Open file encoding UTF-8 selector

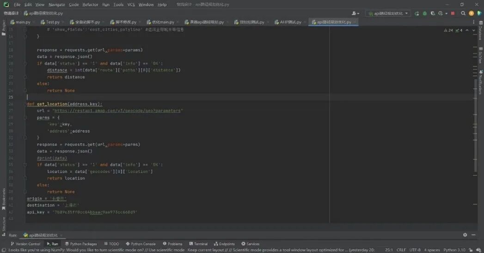[x=415, y=250]
